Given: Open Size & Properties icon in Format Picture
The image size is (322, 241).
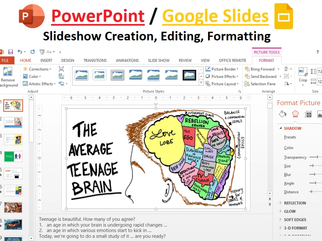Looking at the screenshot, I should point(308,114).
